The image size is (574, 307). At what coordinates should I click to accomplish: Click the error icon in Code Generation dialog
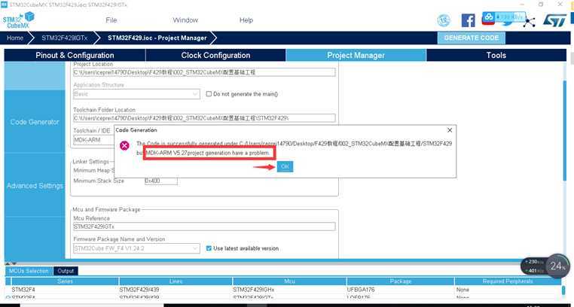click(x=124, y=145)
